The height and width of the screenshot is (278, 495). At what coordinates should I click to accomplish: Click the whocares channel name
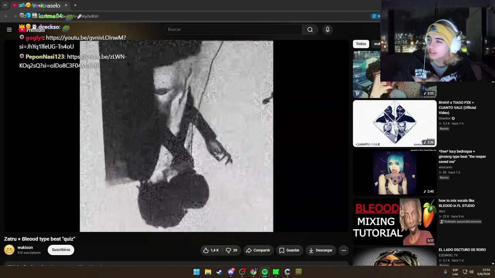[x=445, y=168]
